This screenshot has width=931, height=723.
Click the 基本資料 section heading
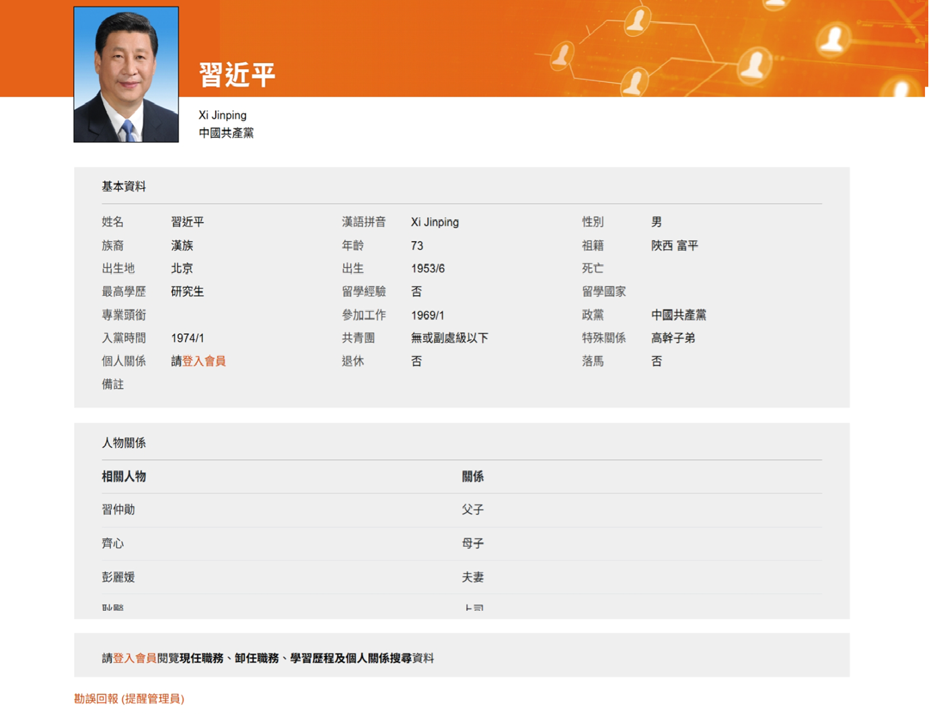click(x=124, y=186)
